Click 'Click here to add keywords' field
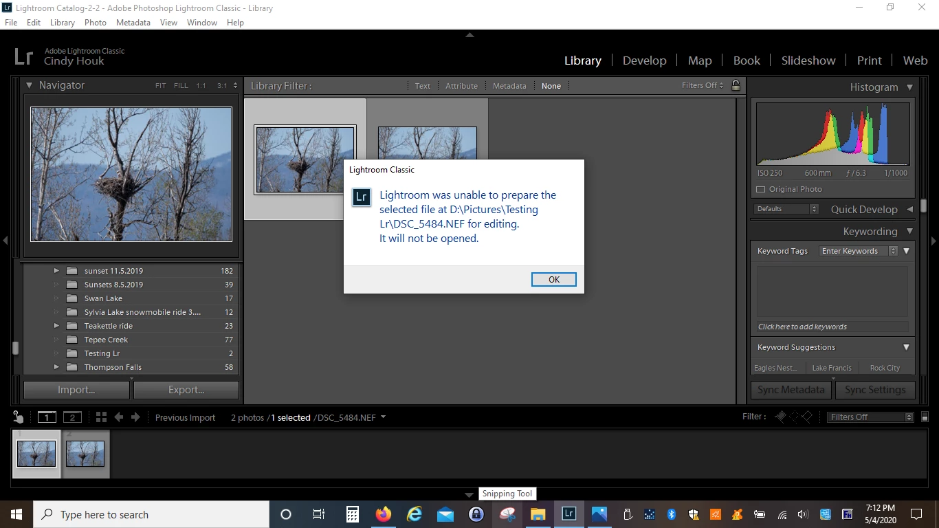The width and height of the screenshot is (939, 528). [832, 327]
